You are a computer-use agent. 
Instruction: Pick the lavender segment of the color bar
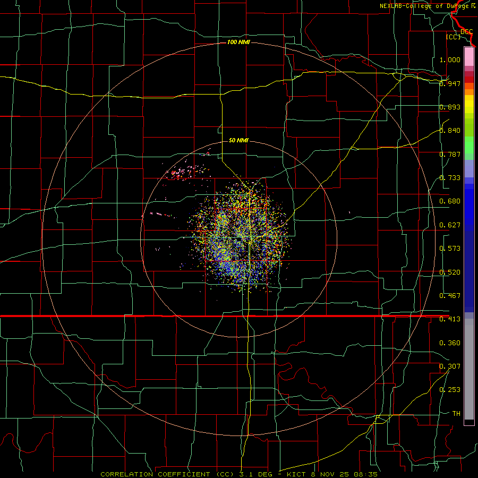[x=469, y=168]
